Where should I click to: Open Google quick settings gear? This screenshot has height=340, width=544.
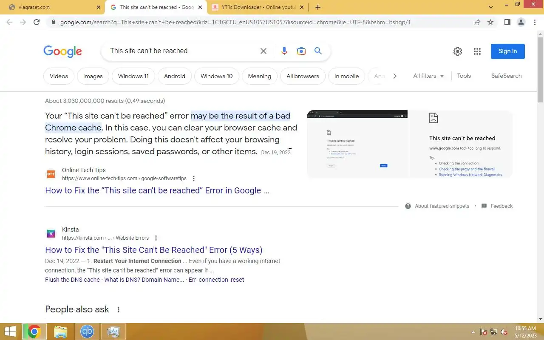(458, 51)
